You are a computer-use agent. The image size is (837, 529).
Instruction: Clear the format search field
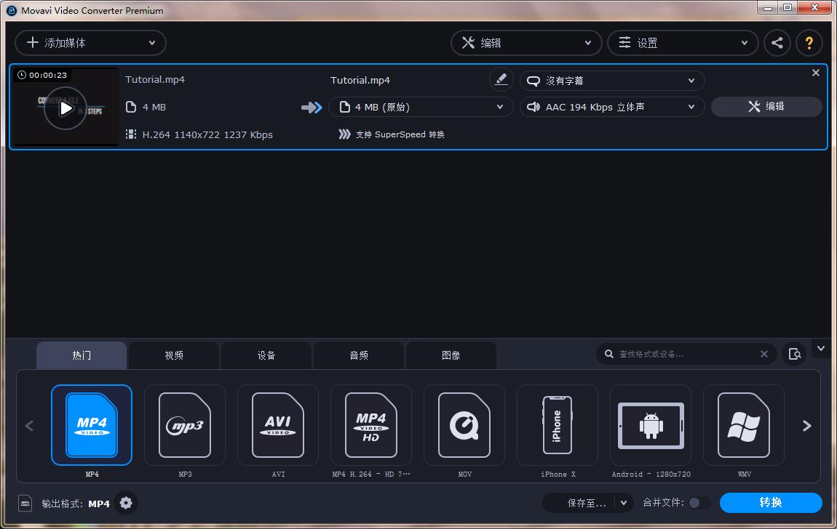pyautogui.click(x=764, y=354)
